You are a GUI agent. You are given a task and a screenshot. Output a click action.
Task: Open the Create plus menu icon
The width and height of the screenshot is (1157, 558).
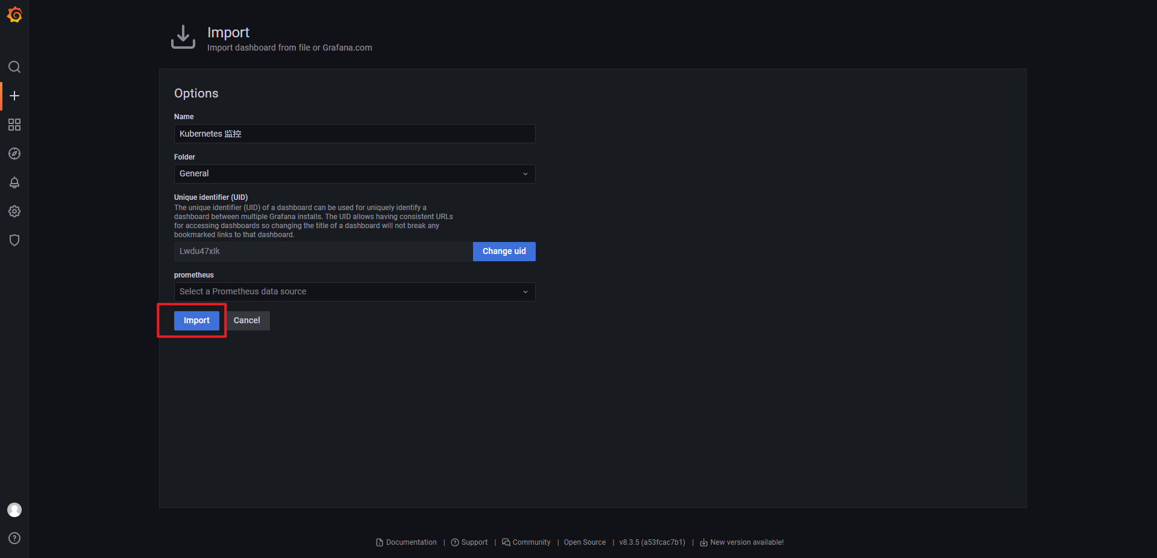click(14, 96)
